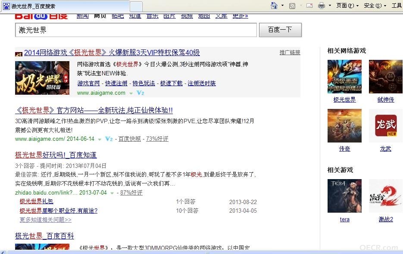
Task: Open the Print dropdown arrow
Action: click(x=330, y=6)
